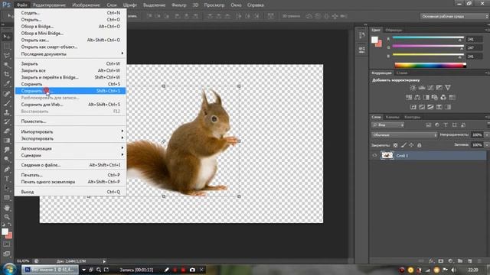Add a Levels adjustment
The width and height of the screenshot is (490, 275).
click(x=422, y=88)
